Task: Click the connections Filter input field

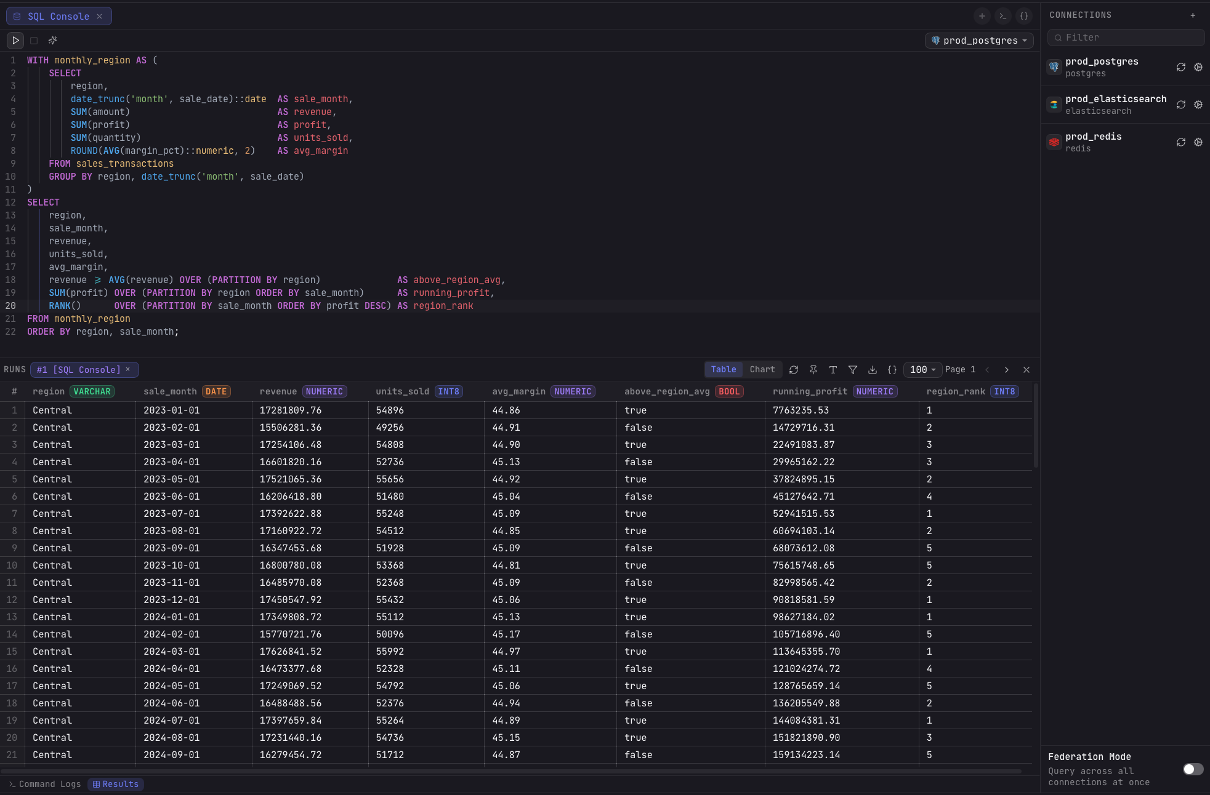Action: 1126,38
